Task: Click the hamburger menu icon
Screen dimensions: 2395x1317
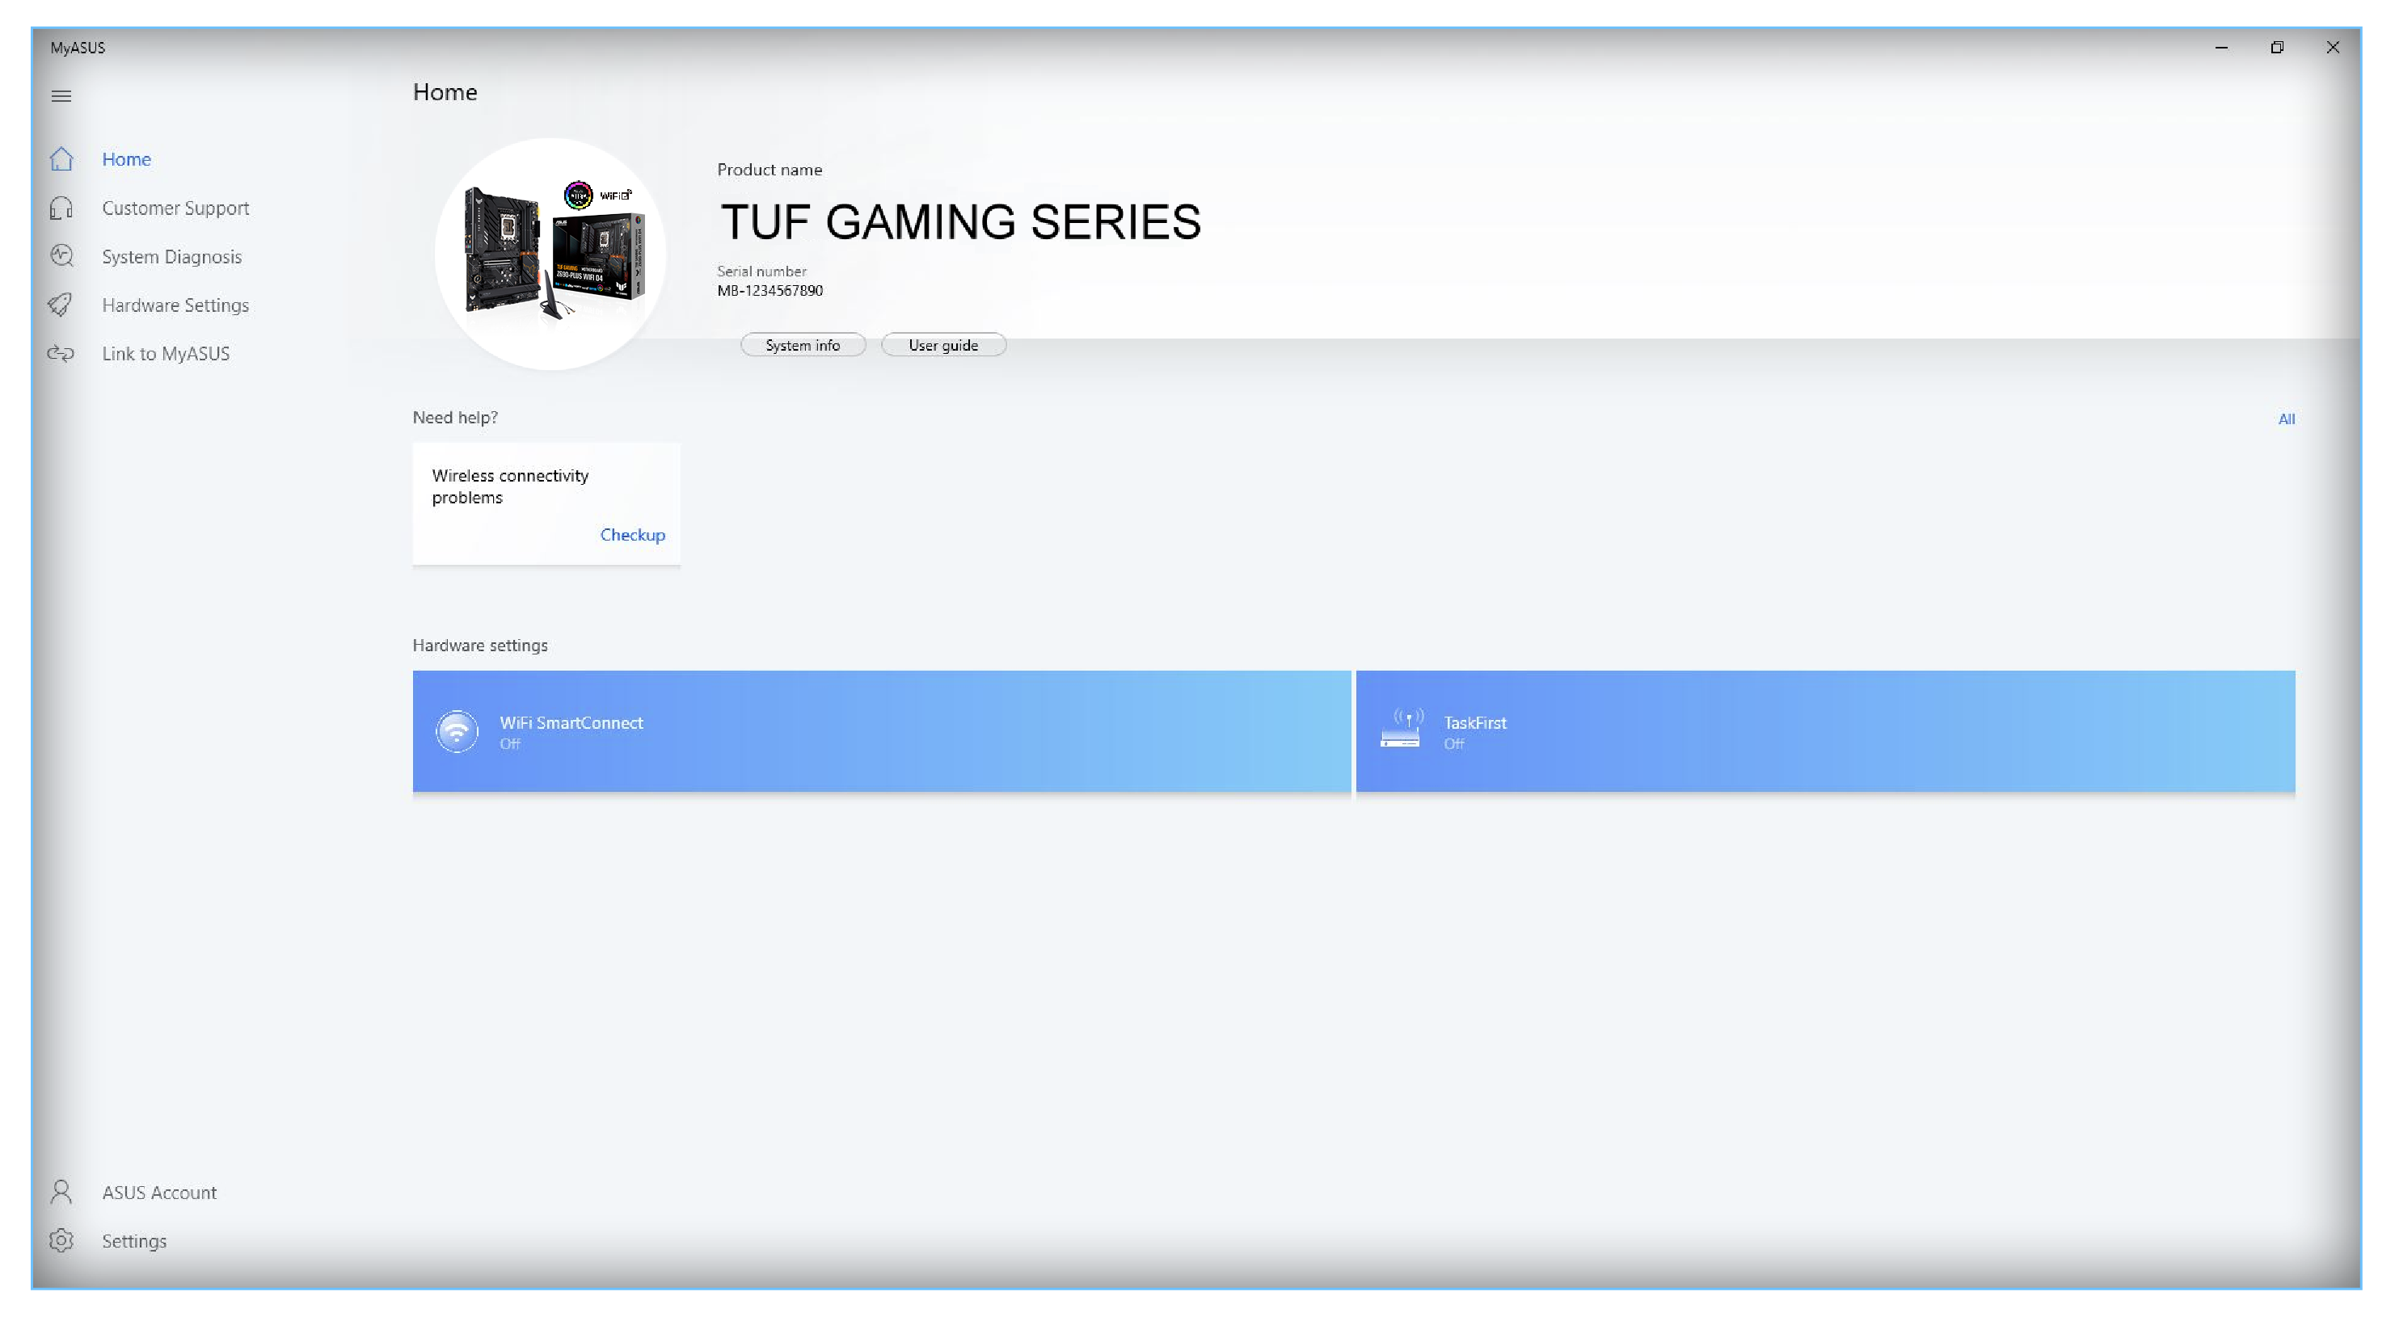Action: click(x=61, y=94)
